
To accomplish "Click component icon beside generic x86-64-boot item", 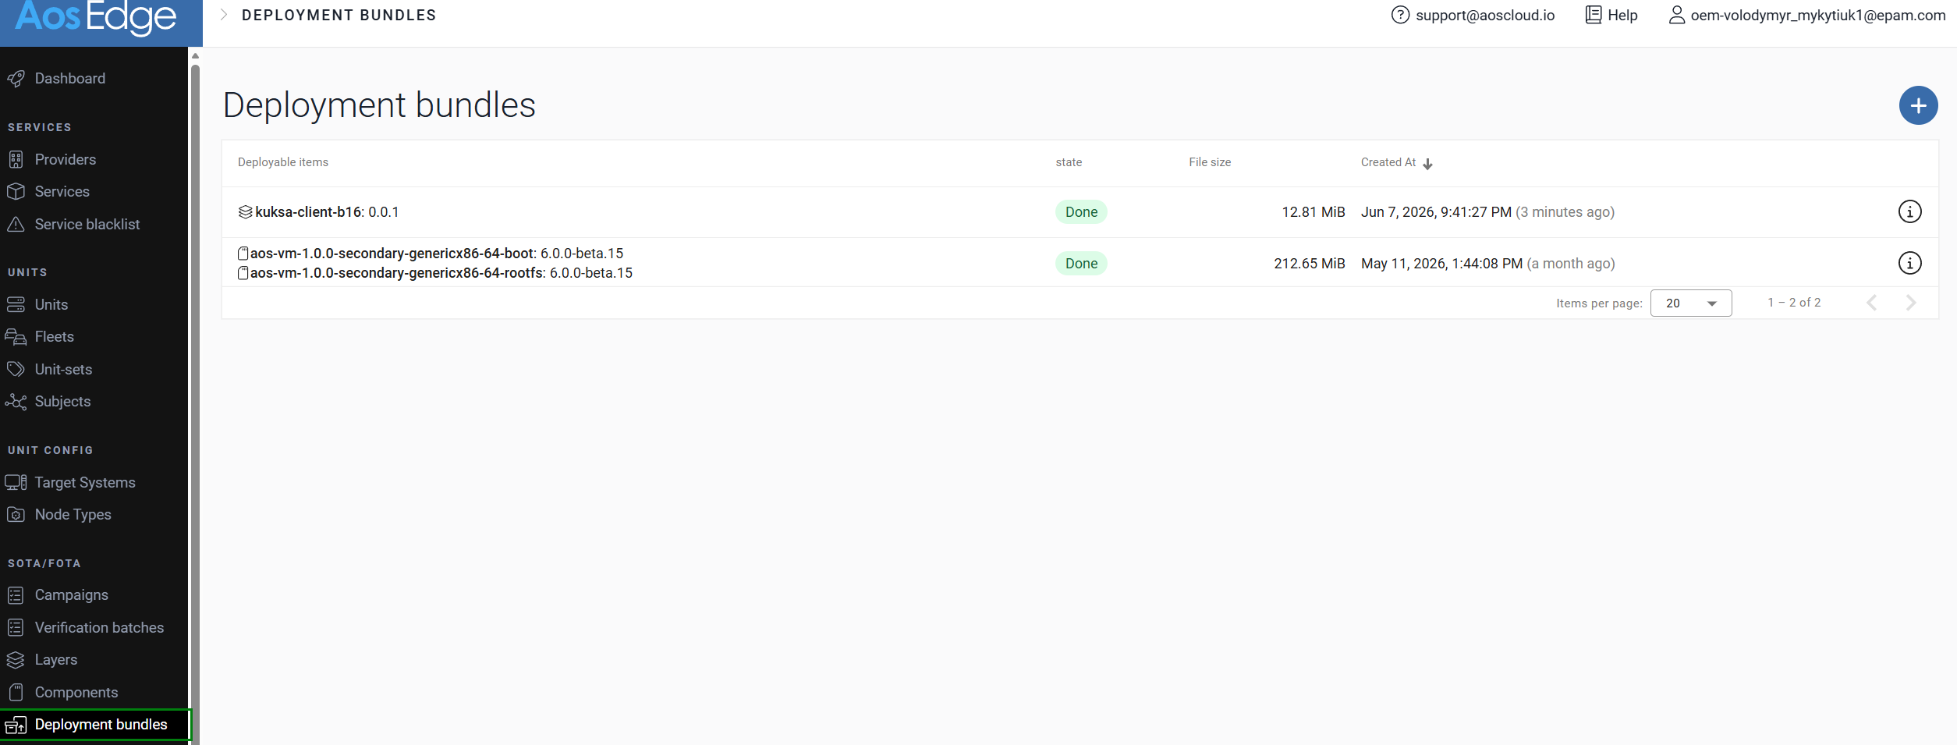I will tap(243, 254).
